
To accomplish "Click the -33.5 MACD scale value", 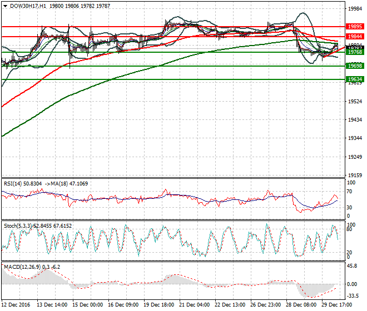I will [x=353, y=296].
